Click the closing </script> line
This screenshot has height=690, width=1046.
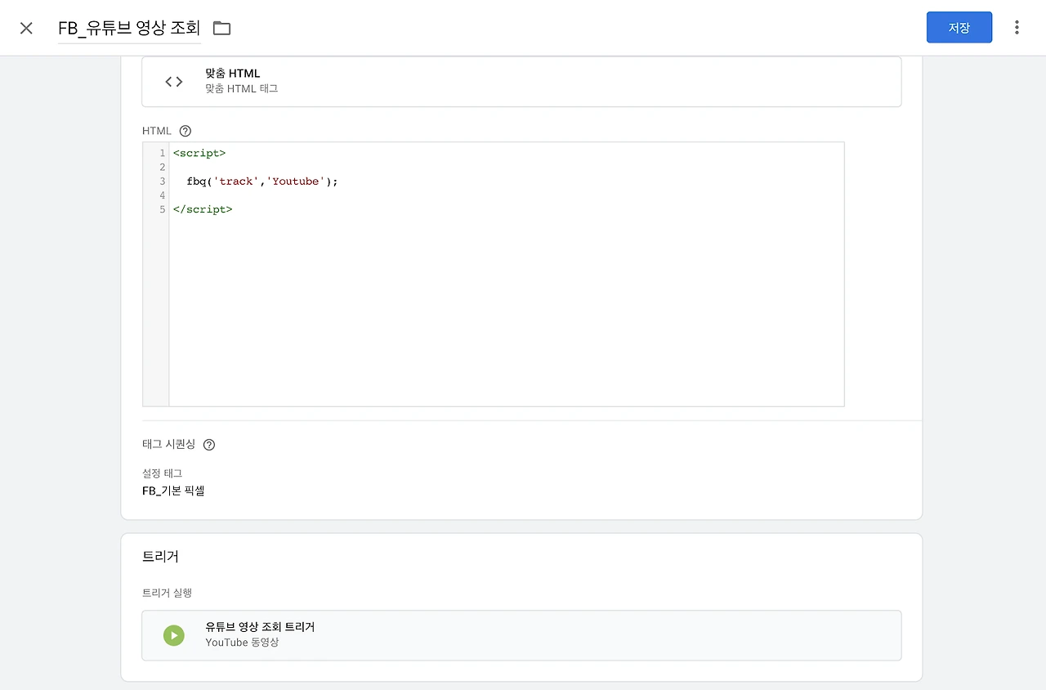[x=203, y=209]
